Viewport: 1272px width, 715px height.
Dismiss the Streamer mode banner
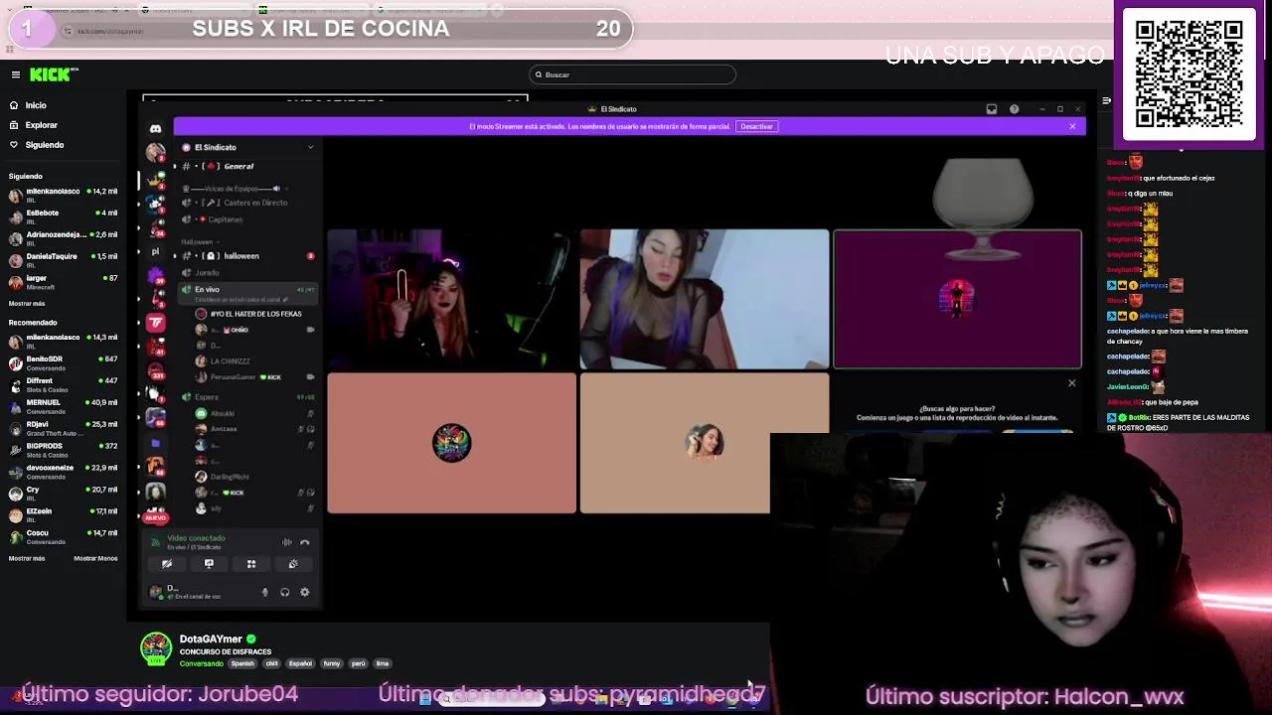pos(1072,126)
